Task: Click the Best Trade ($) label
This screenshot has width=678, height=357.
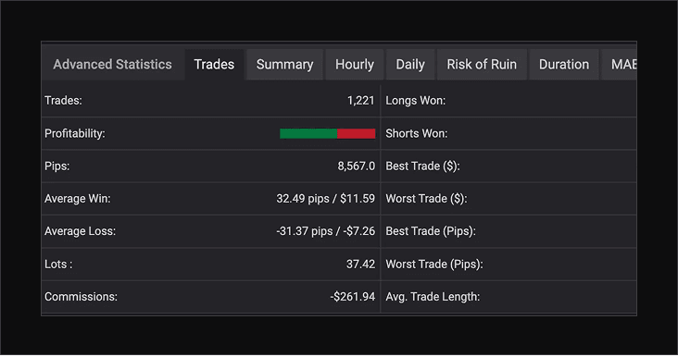Action: tap(423, 166)
